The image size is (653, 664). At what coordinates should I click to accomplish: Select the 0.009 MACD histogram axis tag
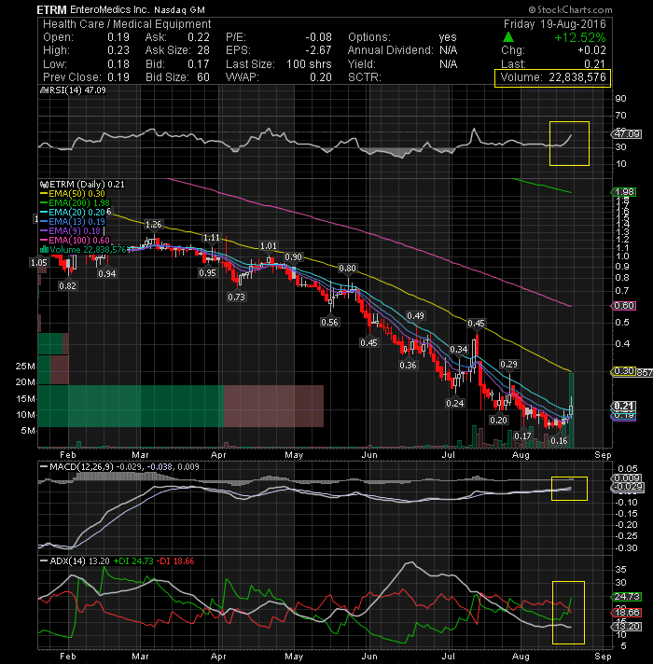pos(628,478)
